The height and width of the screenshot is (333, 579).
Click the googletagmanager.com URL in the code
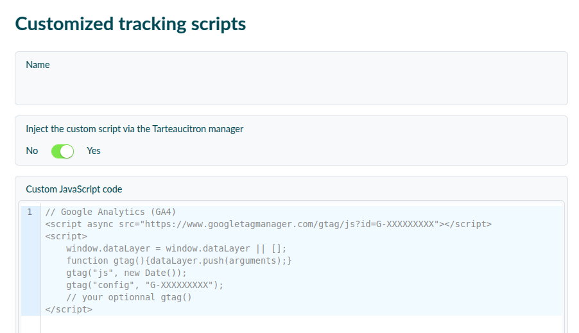(289, 224)
